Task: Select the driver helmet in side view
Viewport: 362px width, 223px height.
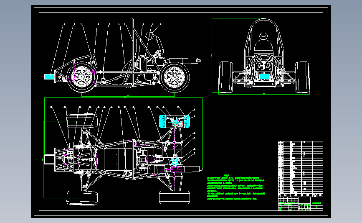Action: pyautogui.click(x=150, y=36)
